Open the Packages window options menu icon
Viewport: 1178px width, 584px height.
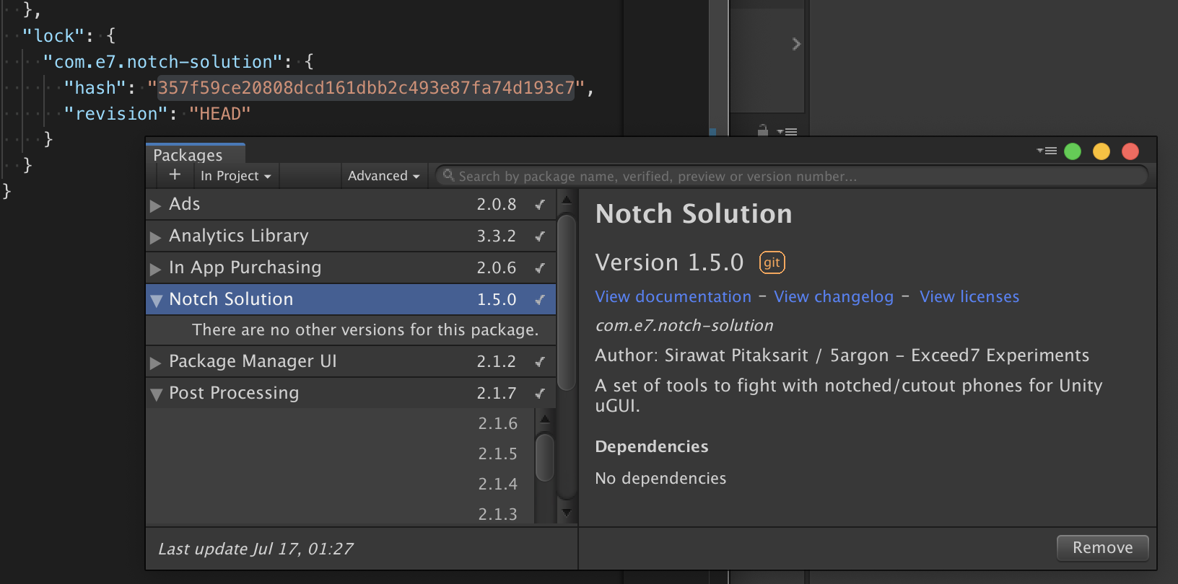coord(1047,151)
